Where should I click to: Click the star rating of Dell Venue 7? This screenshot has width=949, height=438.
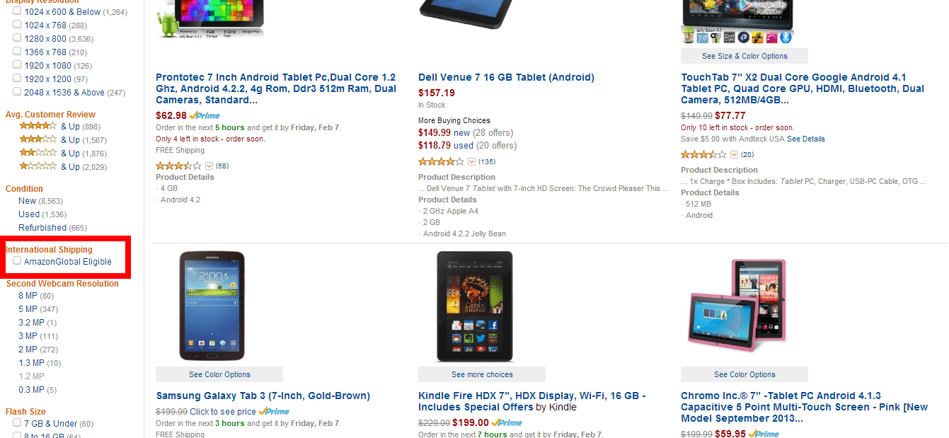pyautogui.click(x=440, y=161)
